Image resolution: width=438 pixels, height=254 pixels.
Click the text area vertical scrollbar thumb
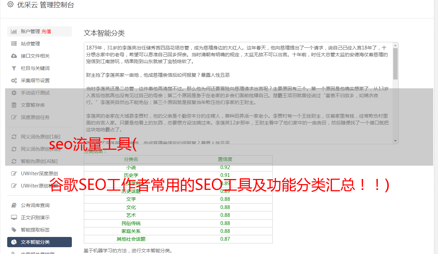pos(395,64)
